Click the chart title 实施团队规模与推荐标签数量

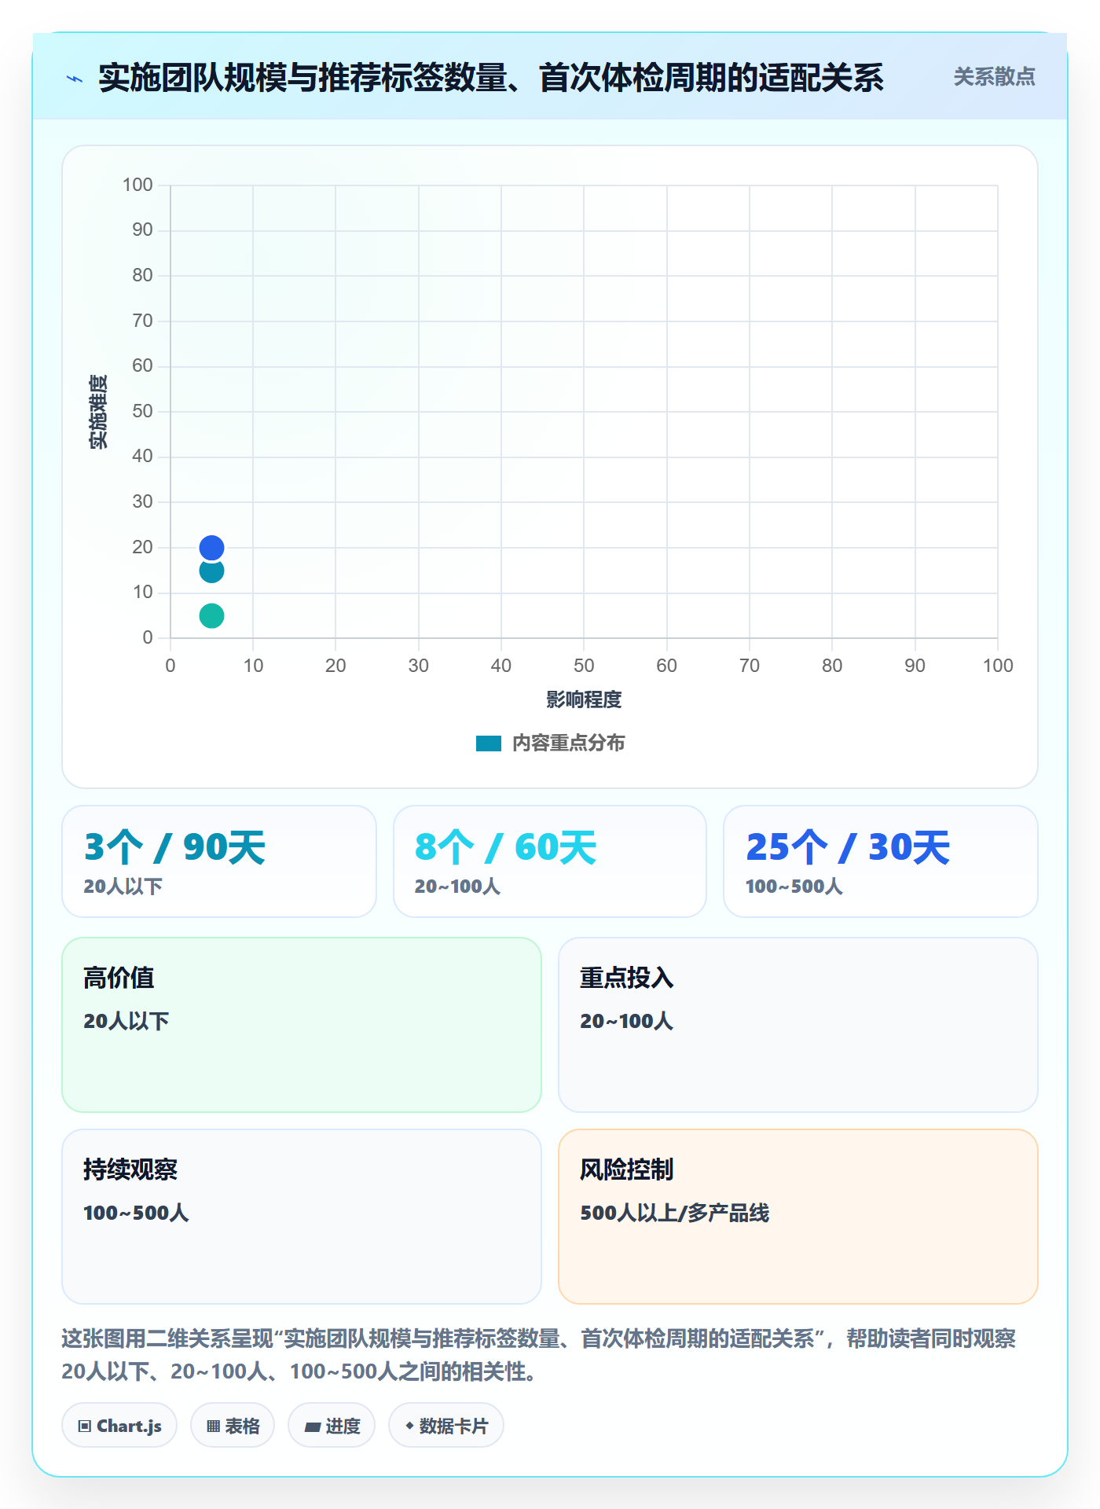pyautogui.click(x=491, y=79)
